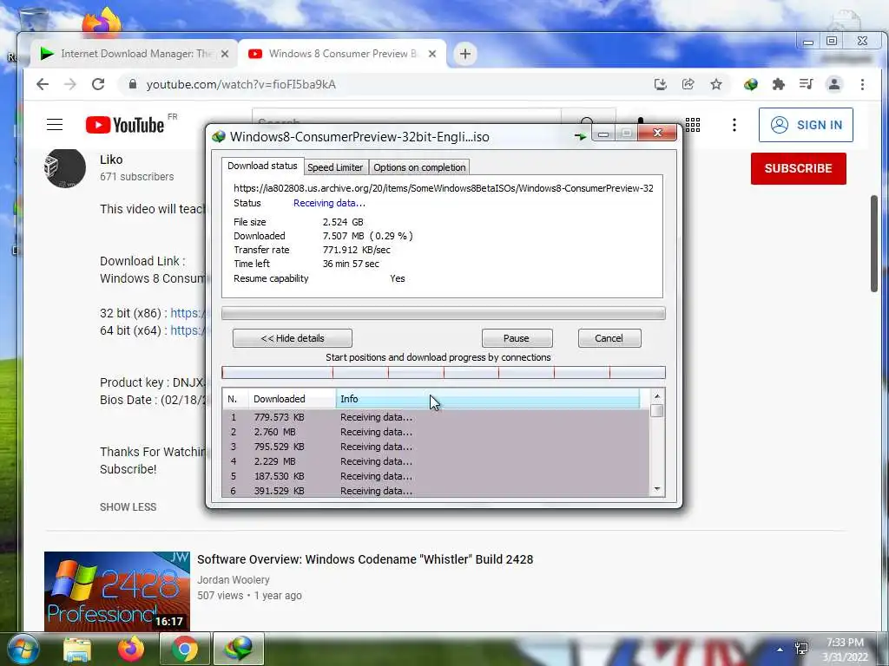The width and height of the screenshot is (889, 666).
Task: Subscribe to the Liko channel
Action: (799, 169)
